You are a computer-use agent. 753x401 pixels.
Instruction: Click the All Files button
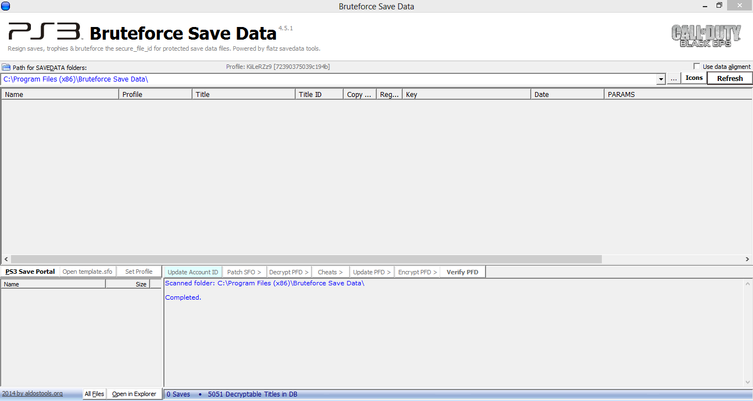pos(94,394)
